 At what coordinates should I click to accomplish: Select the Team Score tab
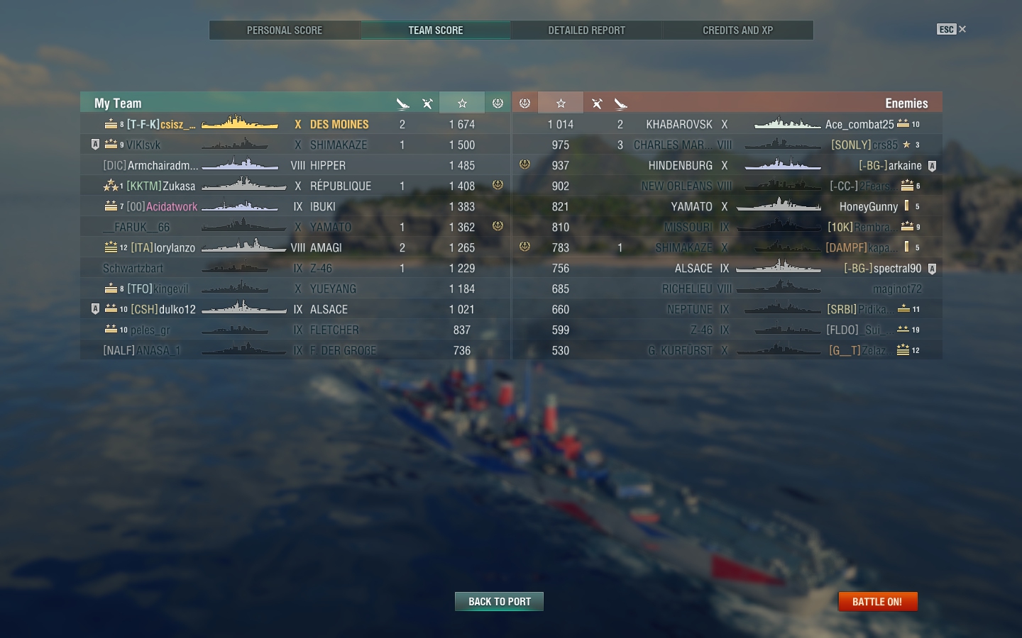tap(436, 30)
